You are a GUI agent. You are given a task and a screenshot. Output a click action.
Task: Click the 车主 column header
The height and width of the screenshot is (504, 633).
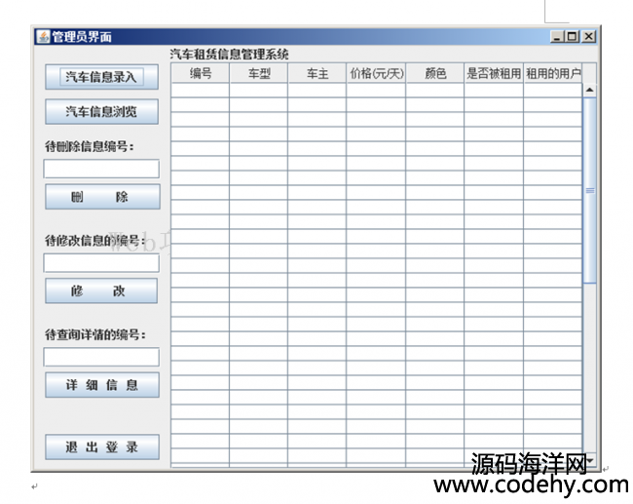tap(317, 74)
